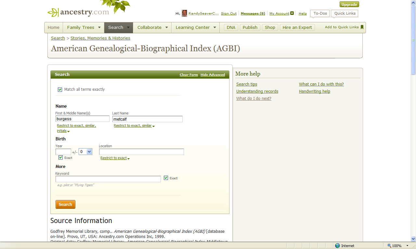
Task: Open the To-Dos tab
Action: 320,14
